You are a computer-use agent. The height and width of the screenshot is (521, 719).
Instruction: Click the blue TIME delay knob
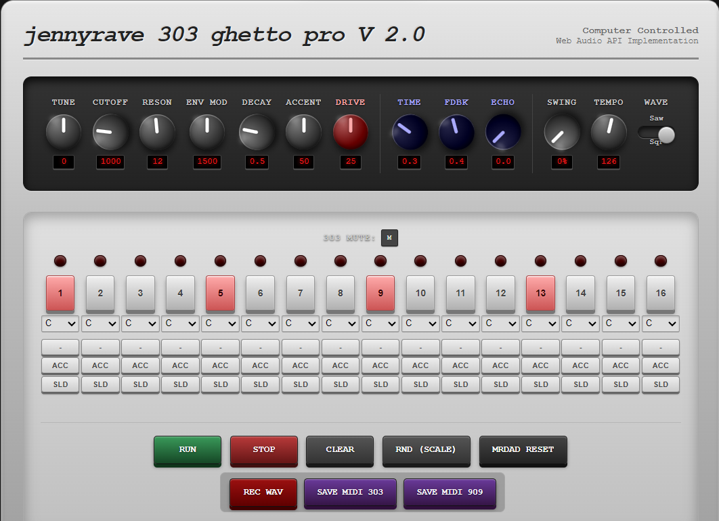coord(410,132)
